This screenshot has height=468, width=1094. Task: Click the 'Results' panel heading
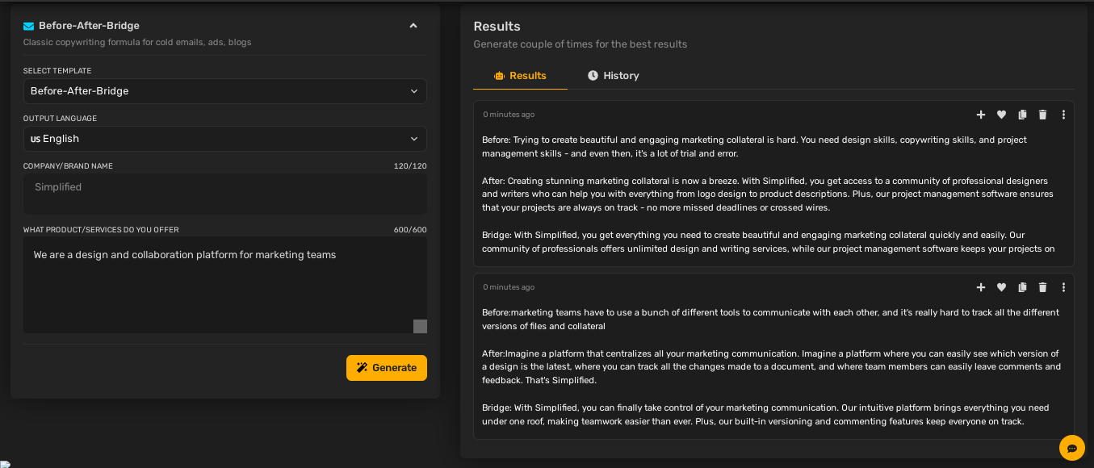[x=497, y=27]
